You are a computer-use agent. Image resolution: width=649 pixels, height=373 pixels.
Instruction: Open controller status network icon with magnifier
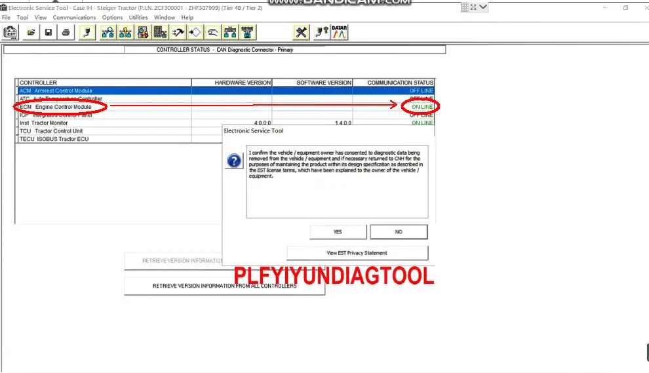108,32
